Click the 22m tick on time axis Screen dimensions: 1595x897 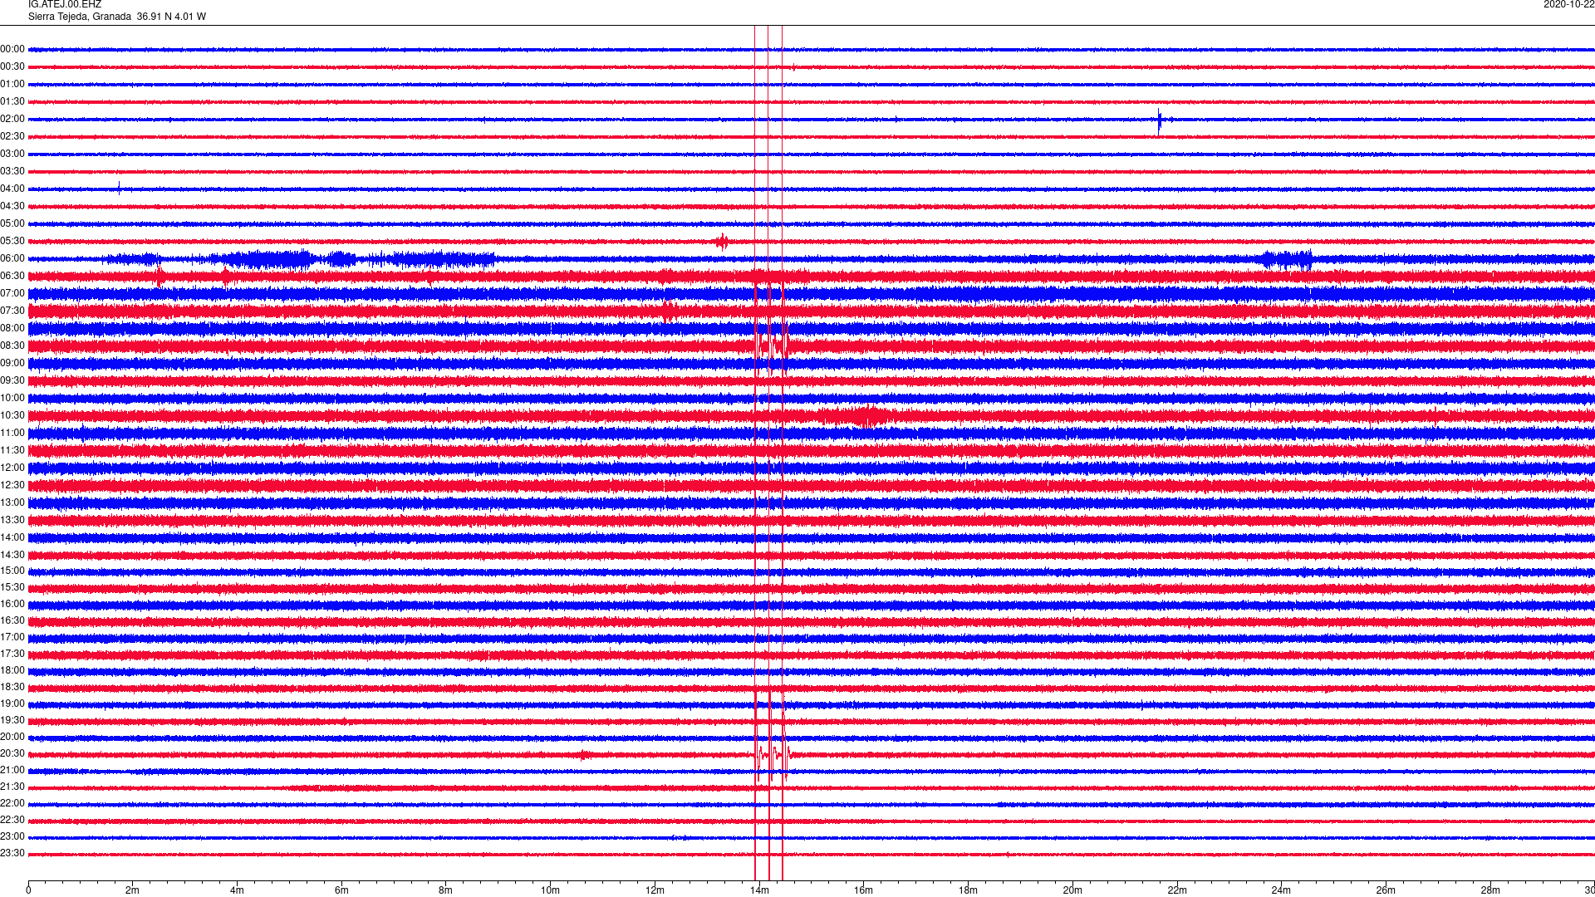(1177, 890)
